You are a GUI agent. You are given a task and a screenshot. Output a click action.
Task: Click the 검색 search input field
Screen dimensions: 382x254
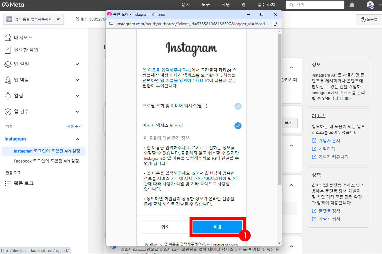click(315, 5)
